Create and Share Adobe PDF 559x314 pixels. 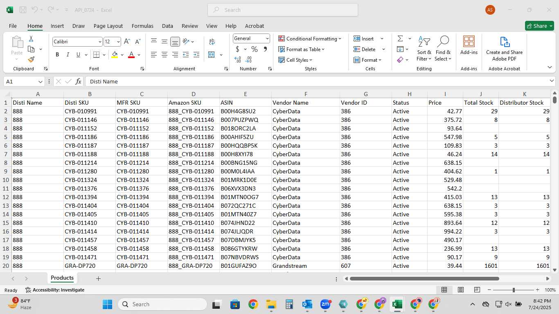click(x=504, y=49)
